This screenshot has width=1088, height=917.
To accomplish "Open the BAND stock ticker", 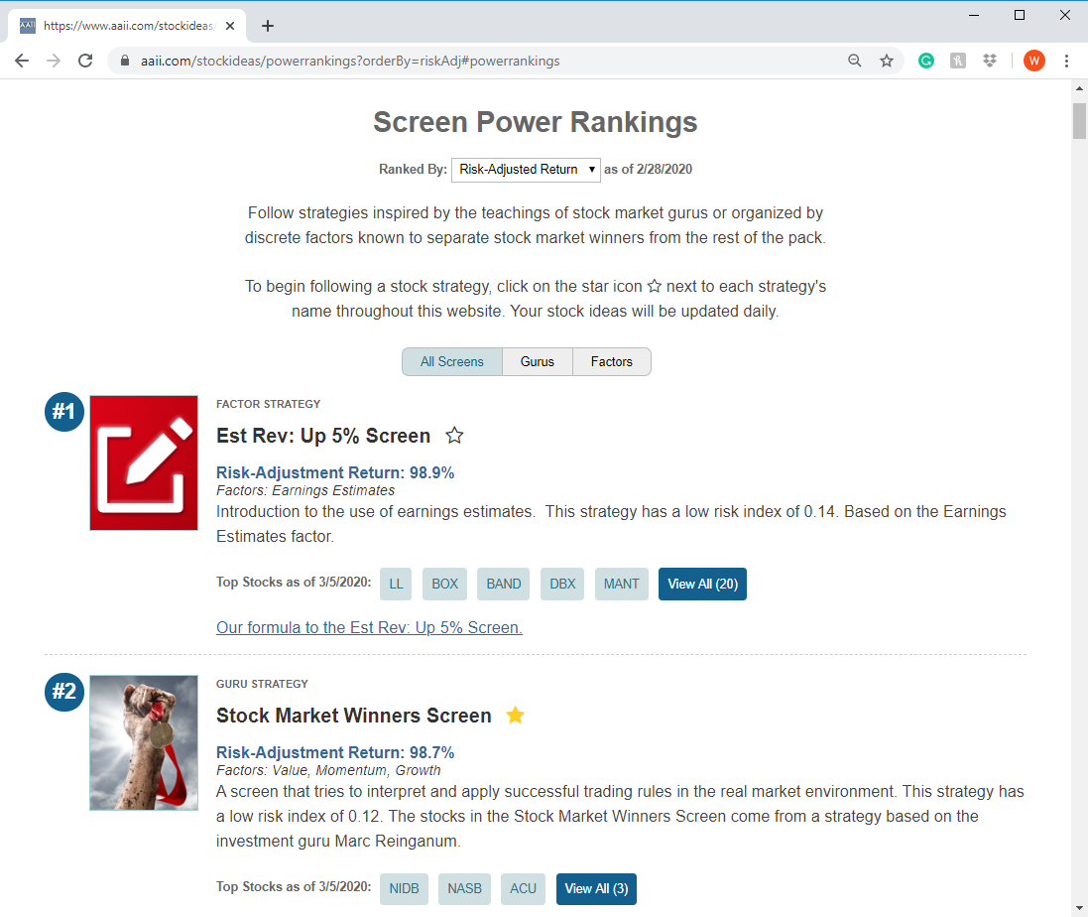I will (x=504, y=584).
